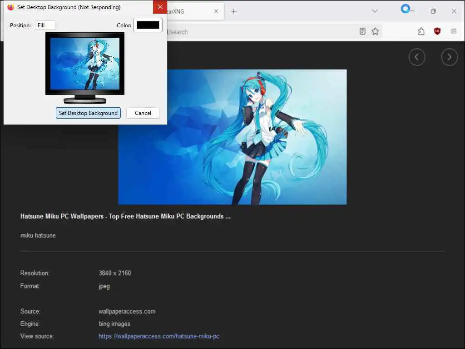Open the Position dropdown showing Fill
The image size is (465, 349).
tap(45, 25)
